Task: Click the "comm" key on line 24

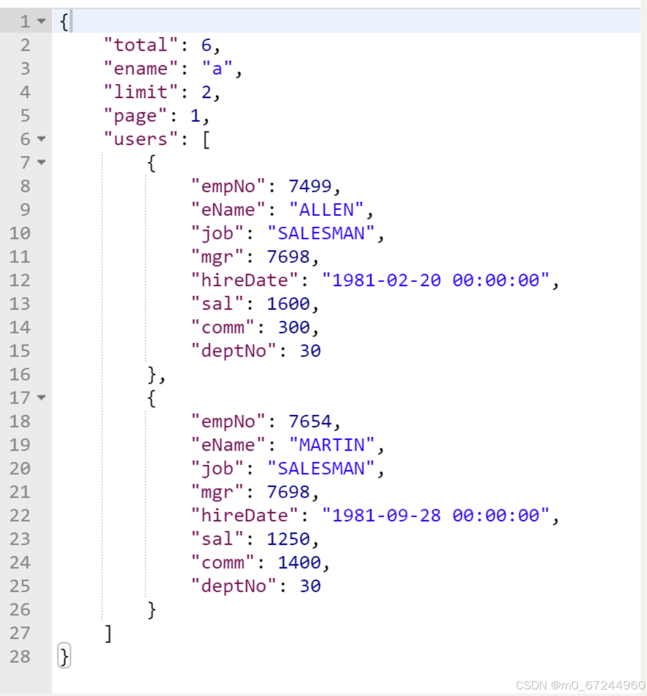Action: coord(223,562)
